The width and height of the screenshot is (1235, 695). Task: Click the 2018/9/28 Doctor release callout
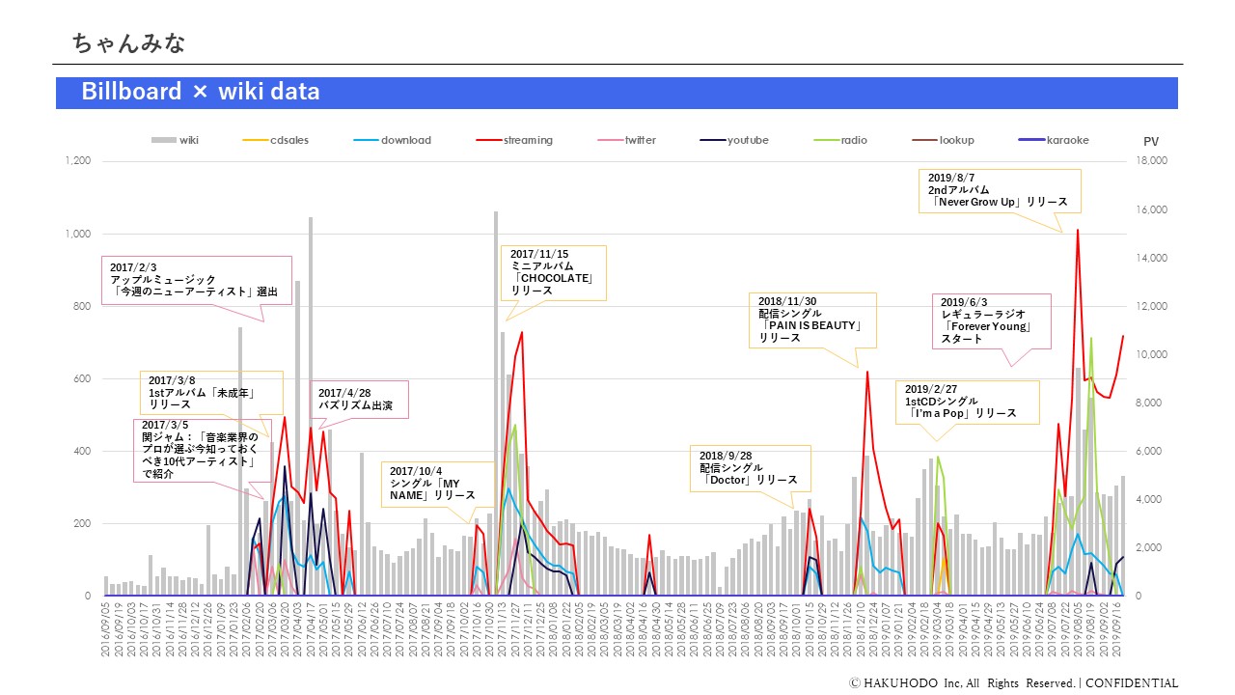pos(751,467)
